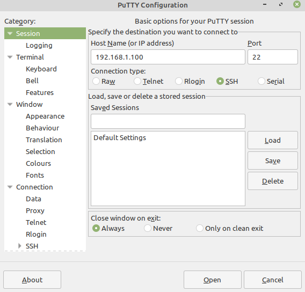Collapse the Connection category arrow
The image size is (305, 292).
point(10,187)
